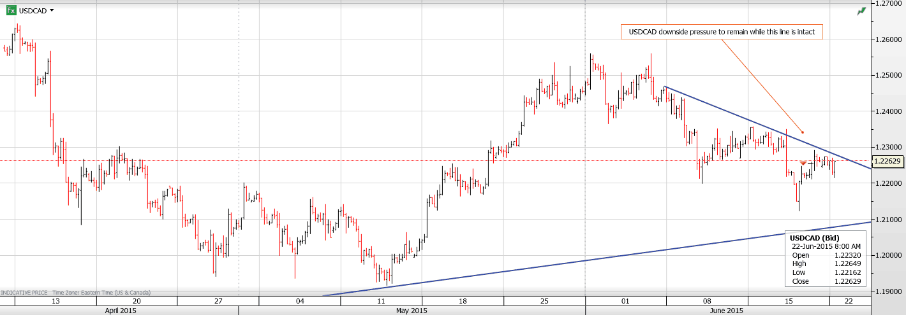Click the 27 date marker on time axis
This screenshot has width=906, height=315.
tap(218, 301)
